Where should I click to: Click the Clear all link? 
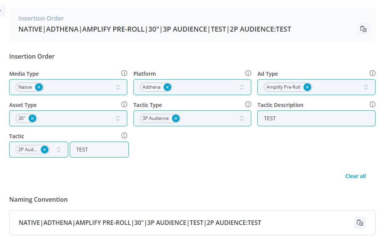355,176
